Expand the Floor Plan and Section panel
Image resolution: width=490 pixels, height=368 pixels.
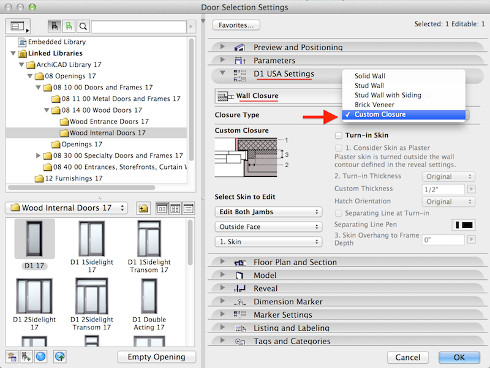(x=222, y=261)
